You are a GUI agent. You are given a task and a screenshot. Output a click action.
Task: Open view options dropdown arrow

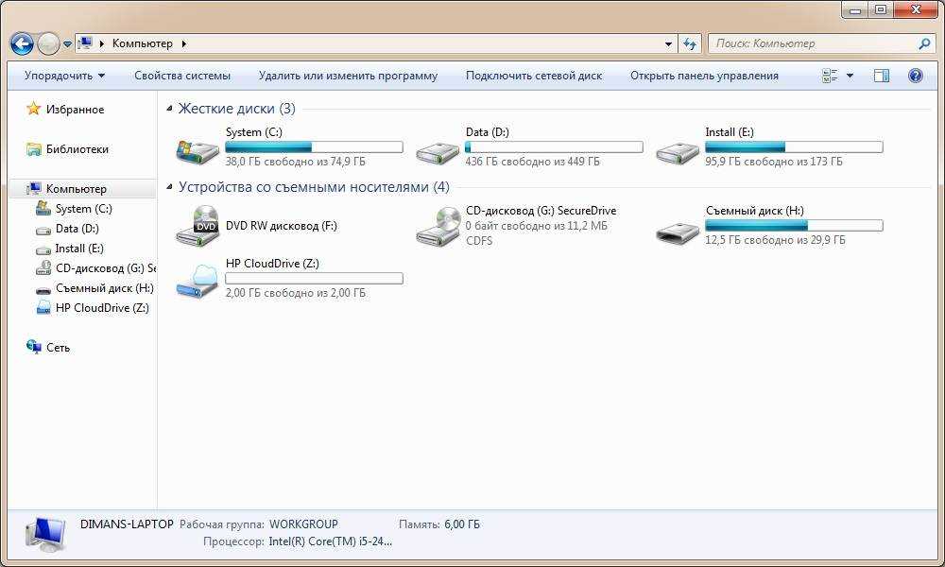point(850,76)
